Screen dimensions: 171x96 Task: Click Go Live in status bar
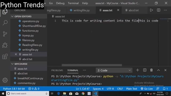[147, 89]
